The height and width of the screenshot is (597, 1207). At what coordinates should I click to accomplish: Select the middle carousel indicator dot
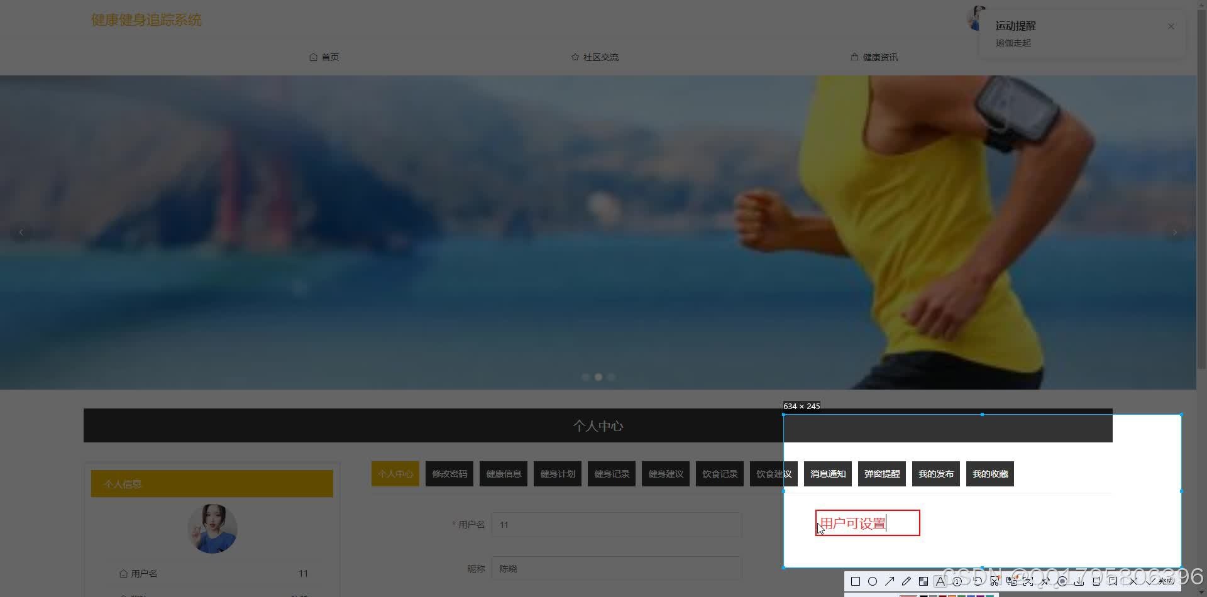coord(598,377)
